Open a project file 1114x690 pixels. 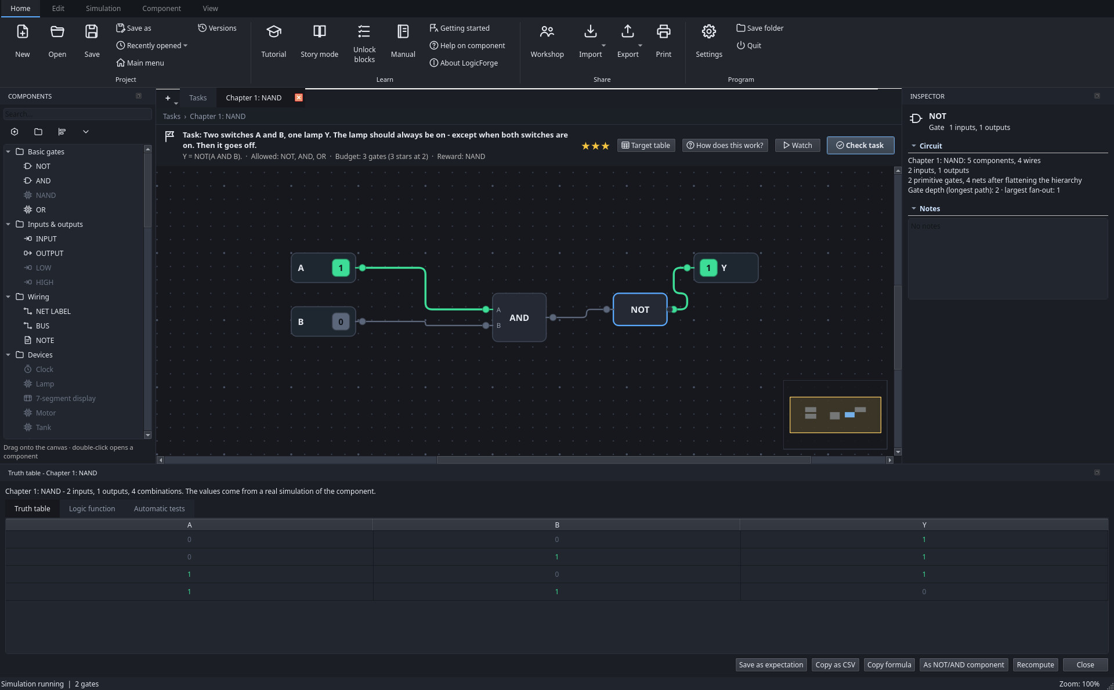click(57, 41)
